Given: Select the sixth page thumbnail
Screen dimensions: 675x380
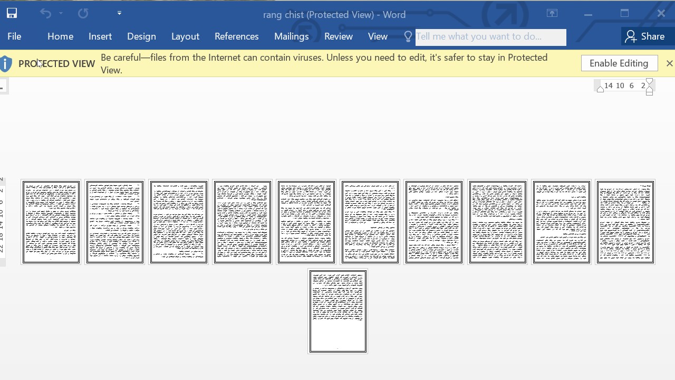Looking at the screenshot, I should [x=370, y=222].
